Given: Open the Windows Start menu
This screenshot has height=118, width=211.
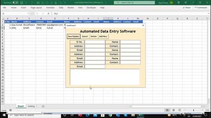Looking at the screenshot, I should tap(4, 115).
